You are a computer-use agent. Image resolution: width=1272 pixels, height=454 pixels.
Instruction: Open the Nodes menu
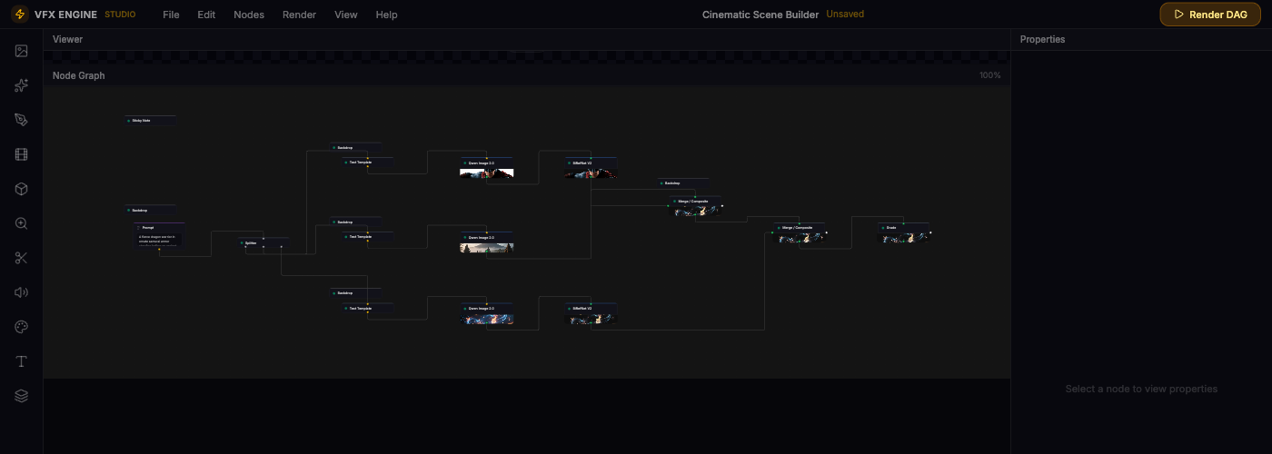coord(249,15)
